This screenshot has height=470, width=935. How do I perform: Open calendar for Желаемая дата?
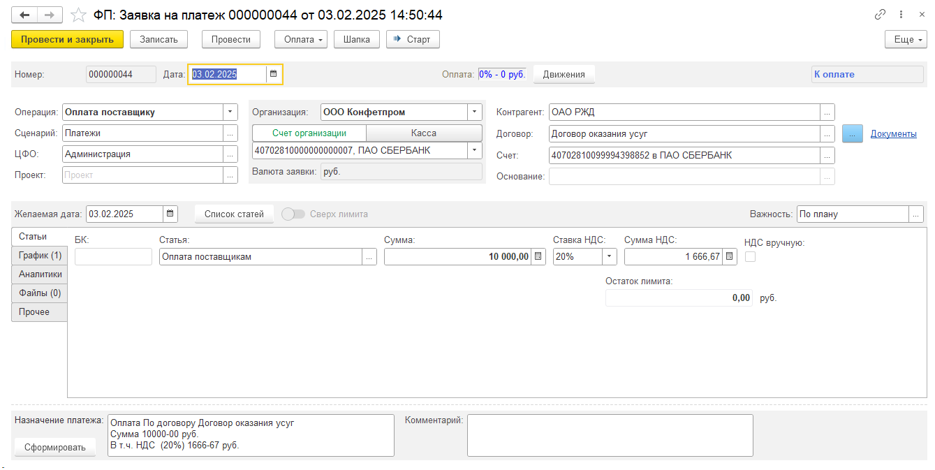click(170, 214)
